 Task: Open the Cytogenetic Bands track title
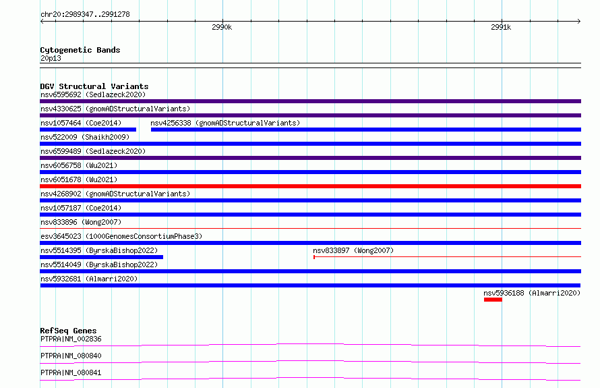(80, 50)
